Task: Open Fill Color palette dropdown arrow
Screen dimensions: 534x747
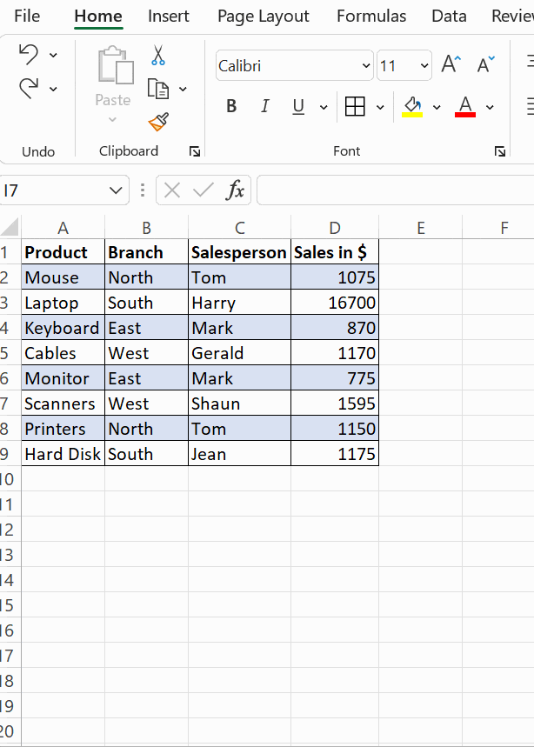Action: [x=437, y=107]
